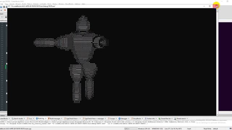The image size is (232, 130).
Task: Open the Cccc log tab
Action: click(30, 118)
